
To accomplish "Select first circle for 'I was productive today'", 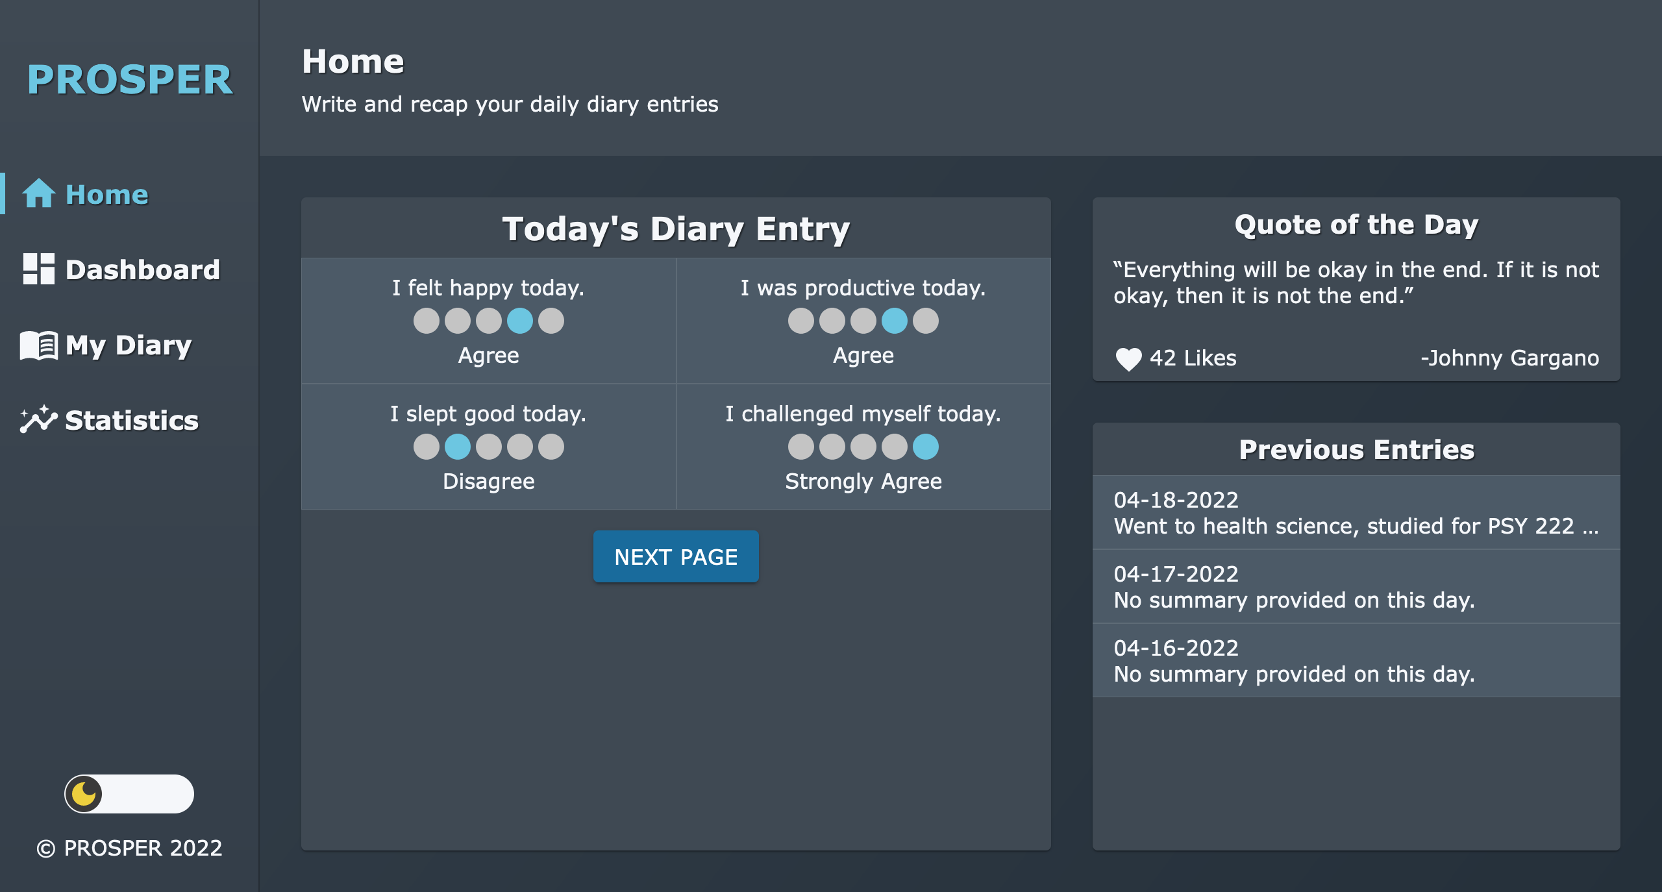I will click(x=801, y=321).
